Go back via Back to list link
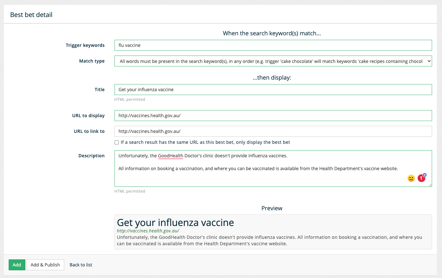 (81, 265)
